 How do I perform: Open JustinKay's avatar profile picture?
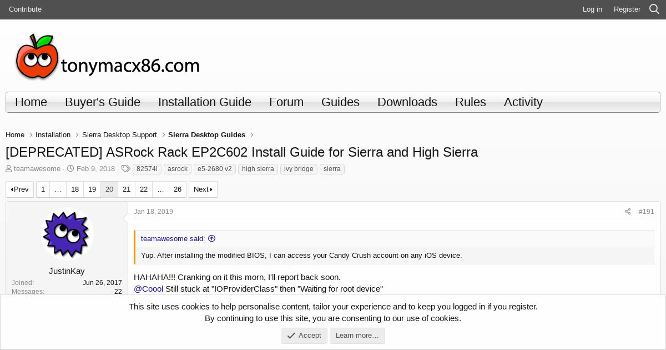(x=67, y=233)
